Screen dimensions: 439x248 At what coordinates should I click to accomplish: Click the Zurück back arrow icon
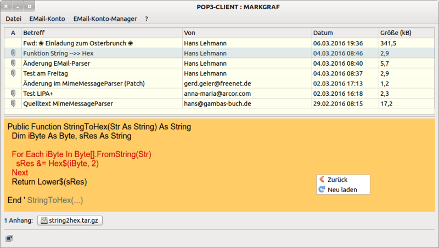[x=322, y=180]
